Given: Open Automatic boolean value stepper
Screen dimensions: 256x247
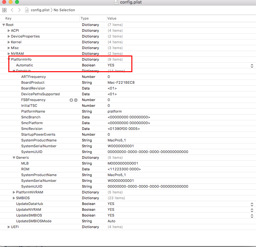Looking at the screenshot, I should pos(252,66).
